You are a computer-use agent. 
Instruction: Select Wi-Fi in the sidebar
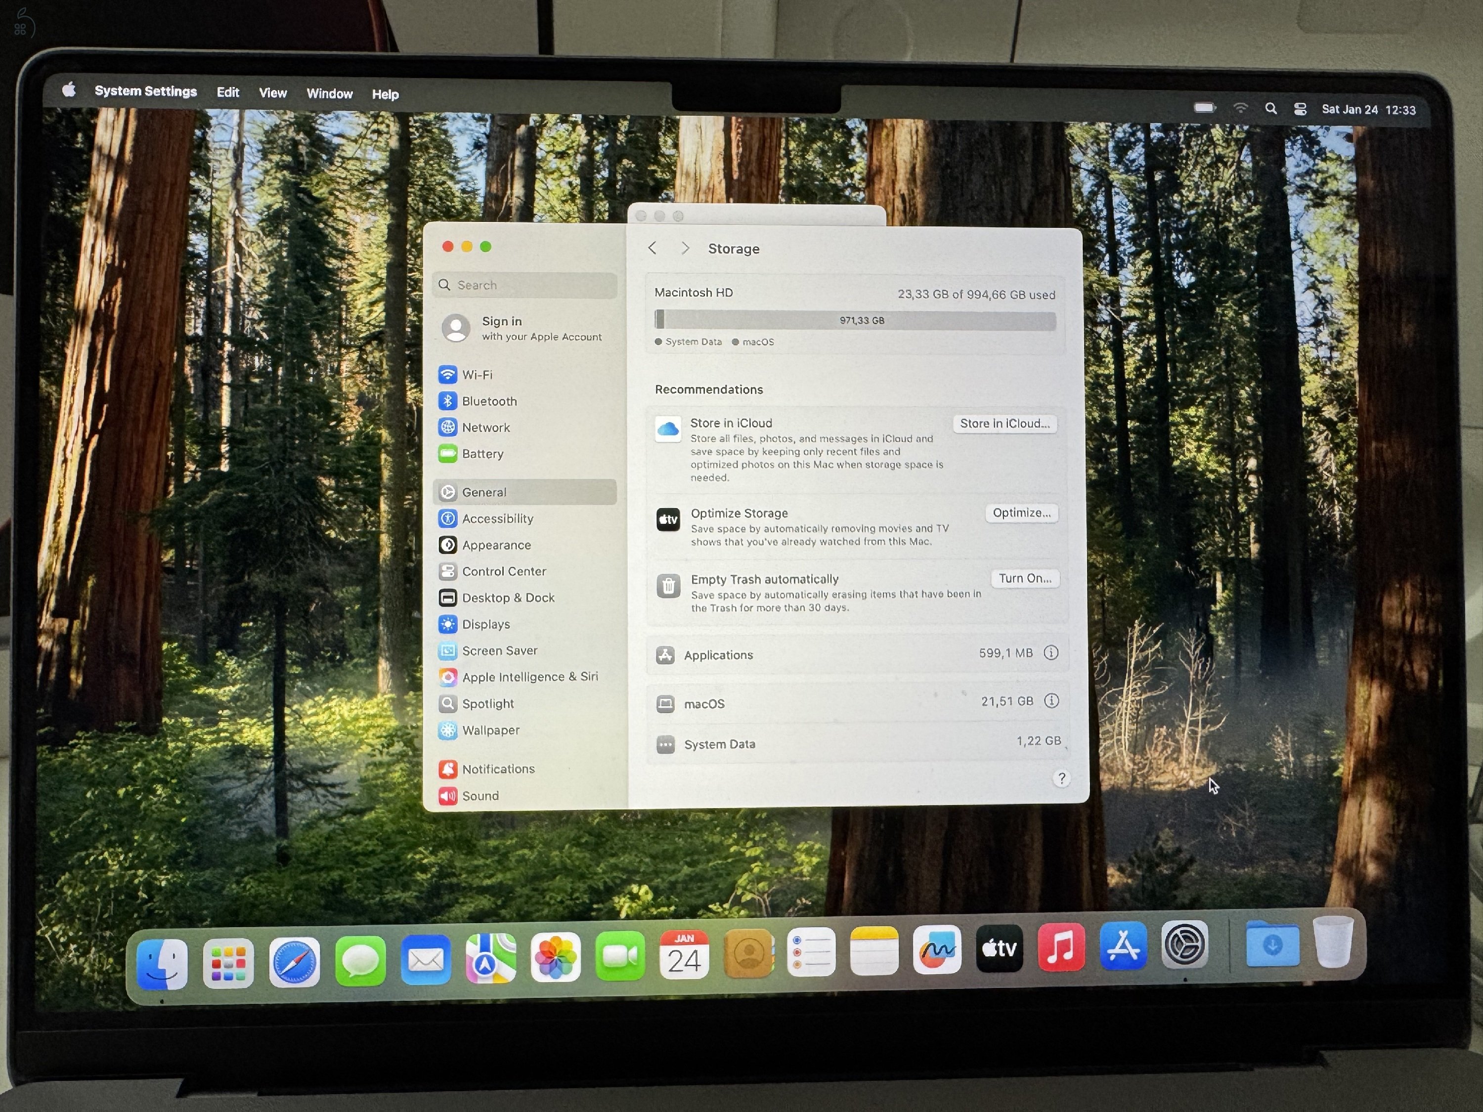click(x=478, y=374)
